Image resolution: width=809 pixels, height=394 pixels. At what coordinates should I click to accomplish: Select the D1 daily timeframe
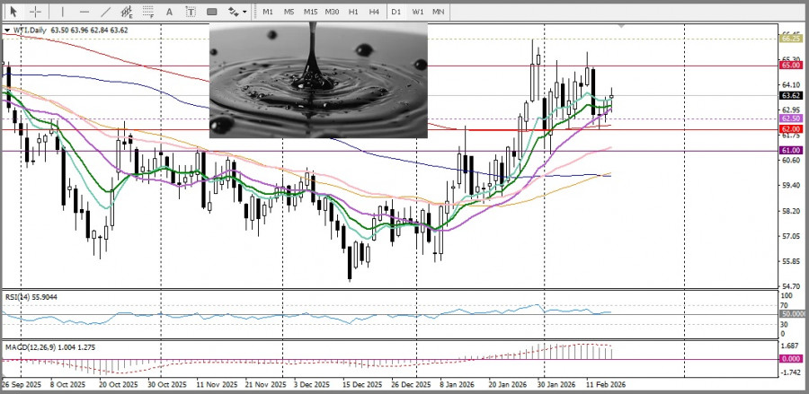coord(396,12)
